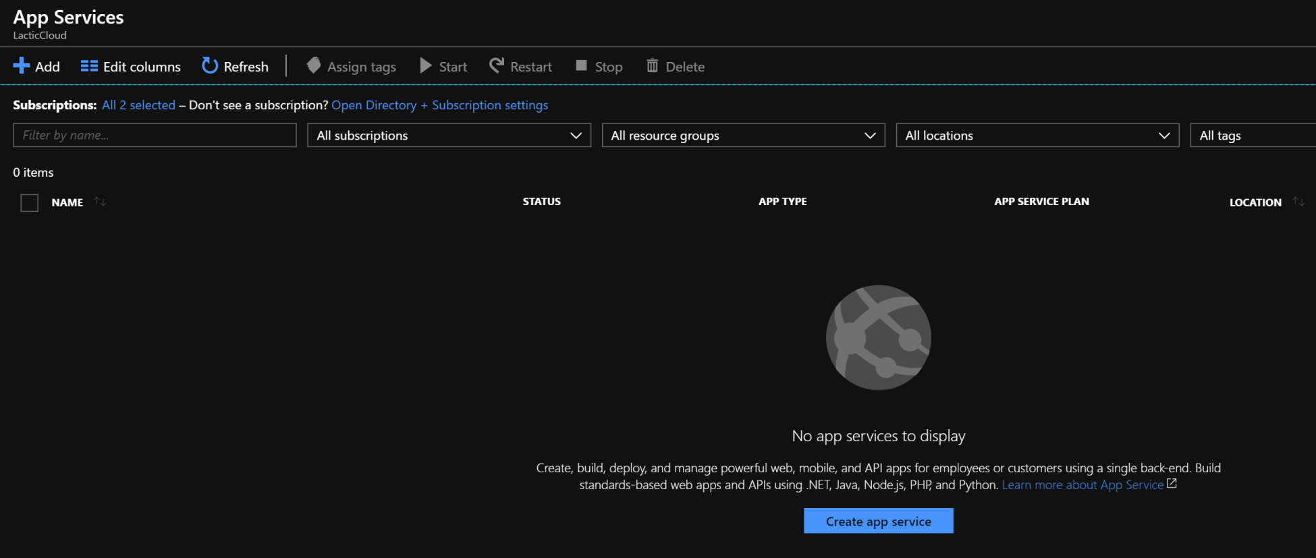Sort by NAME using its arrows icon
1316x558 pixels.
pos(100,201)
